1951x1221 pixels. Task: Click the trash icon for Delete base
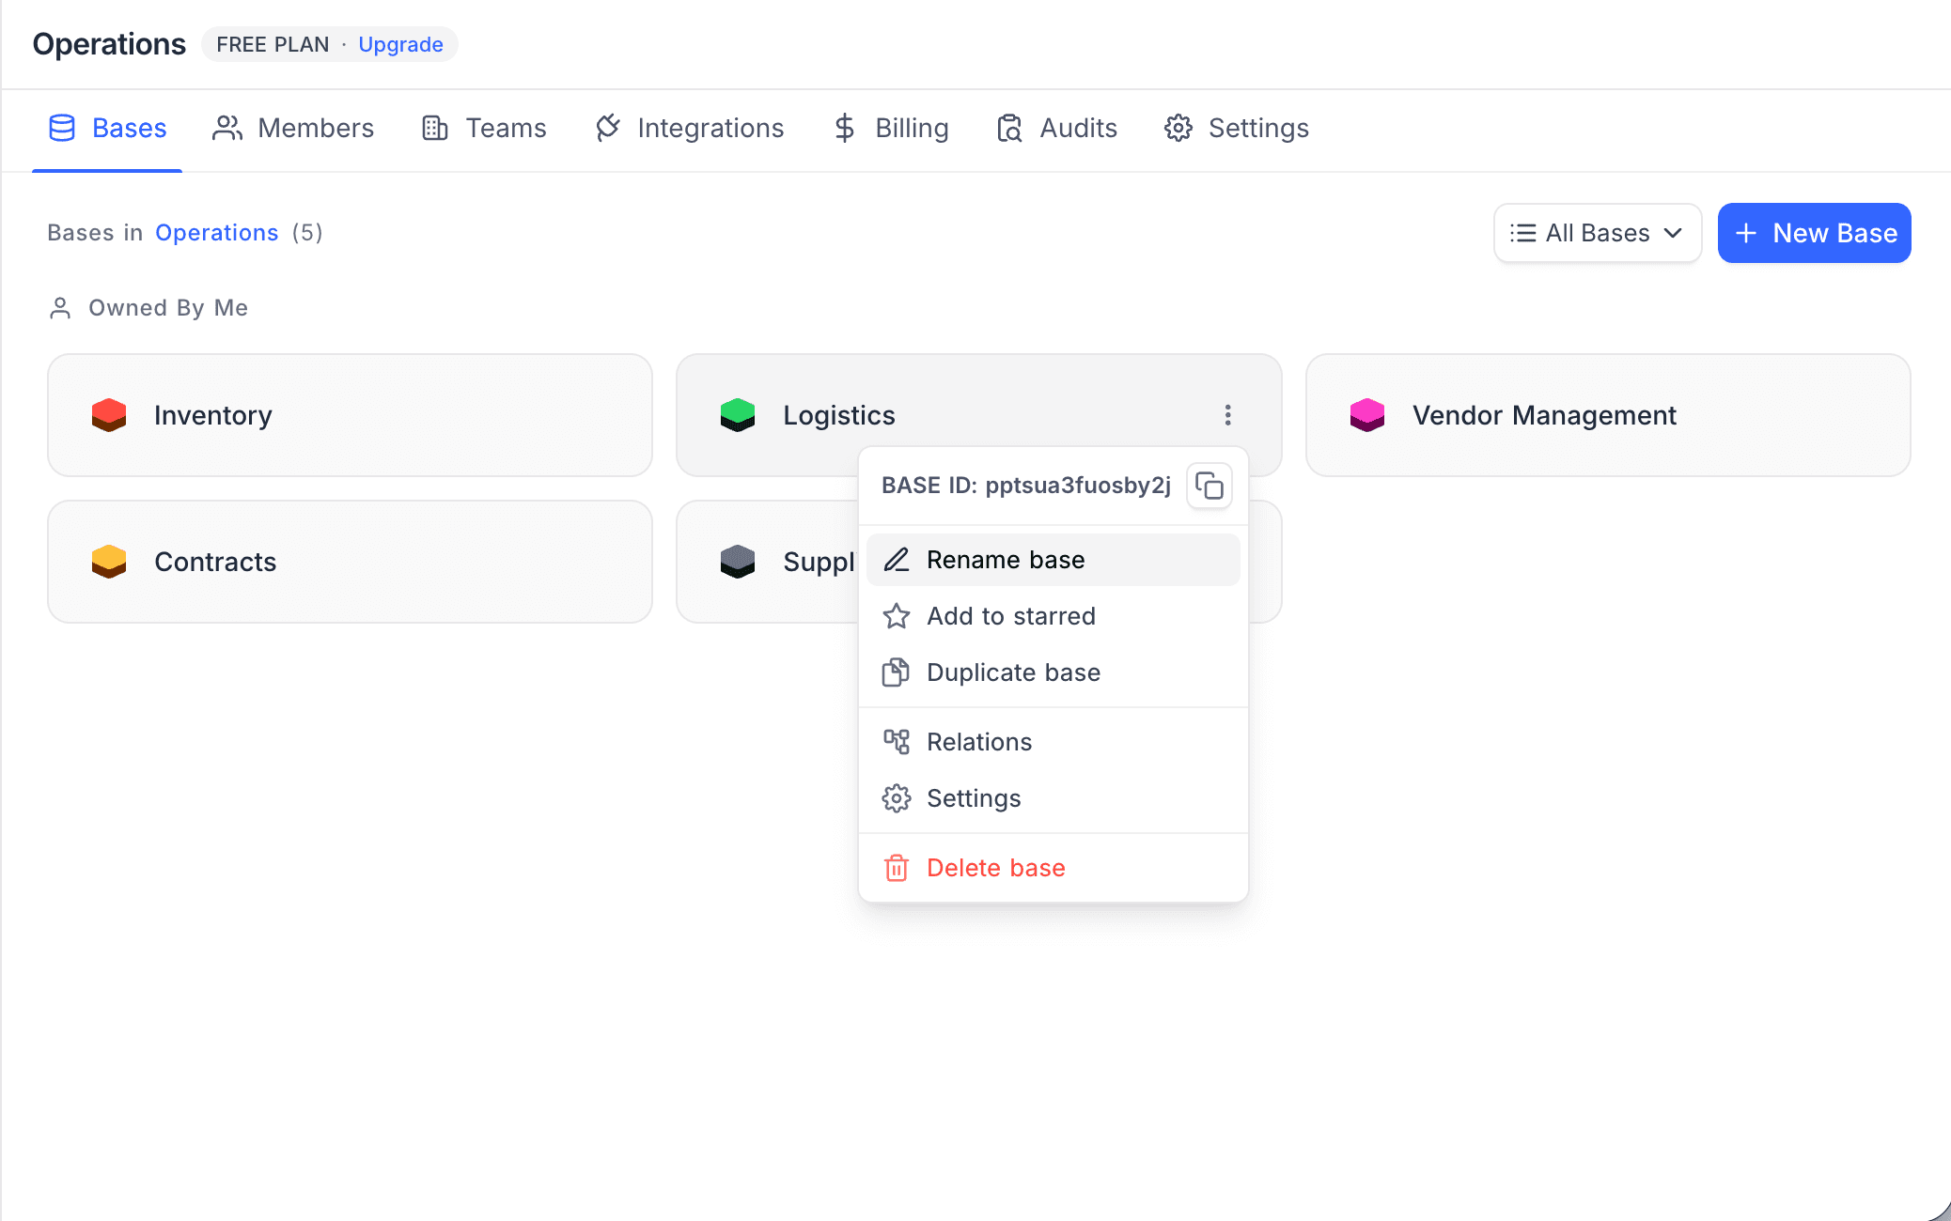(897, 868)
